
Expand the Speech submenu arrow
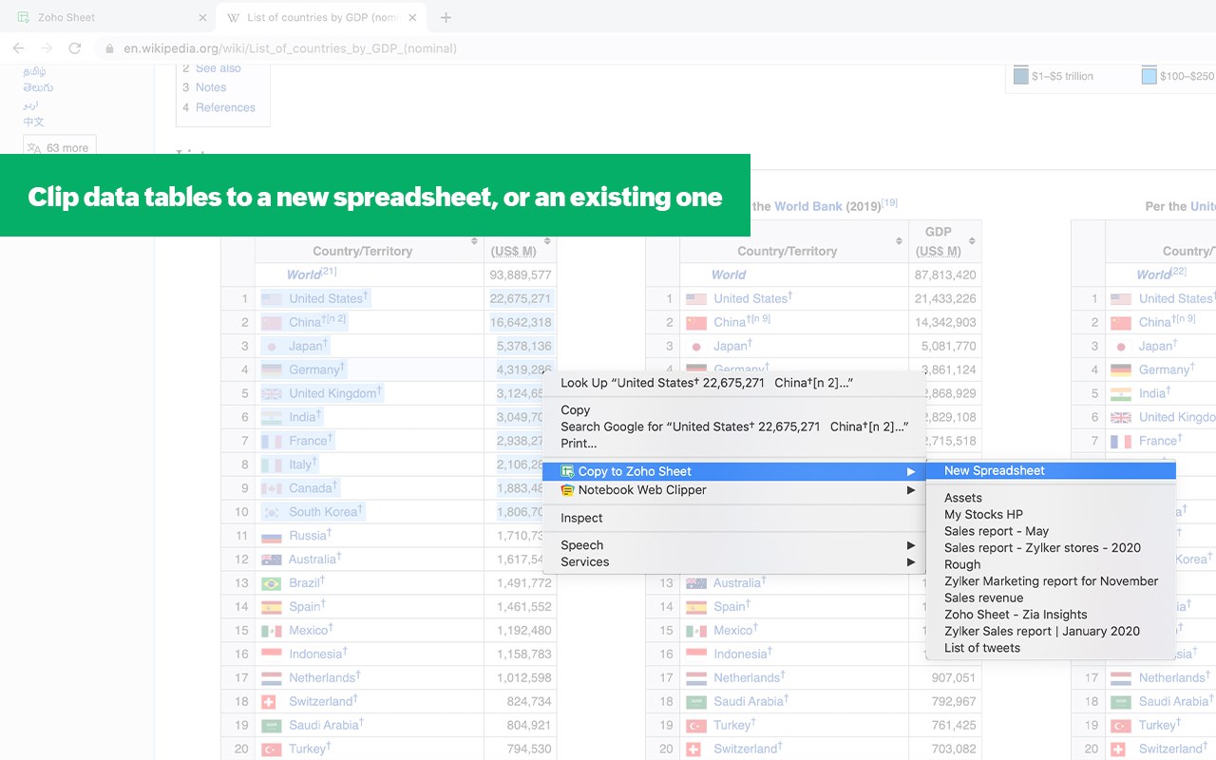911,545
